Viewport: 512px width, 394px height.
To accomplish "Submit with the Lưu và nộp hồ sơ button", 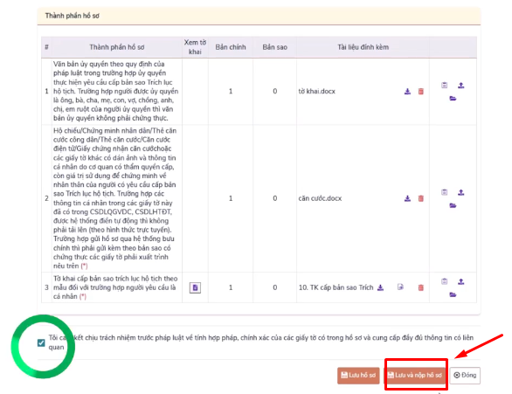I will 415,375.
